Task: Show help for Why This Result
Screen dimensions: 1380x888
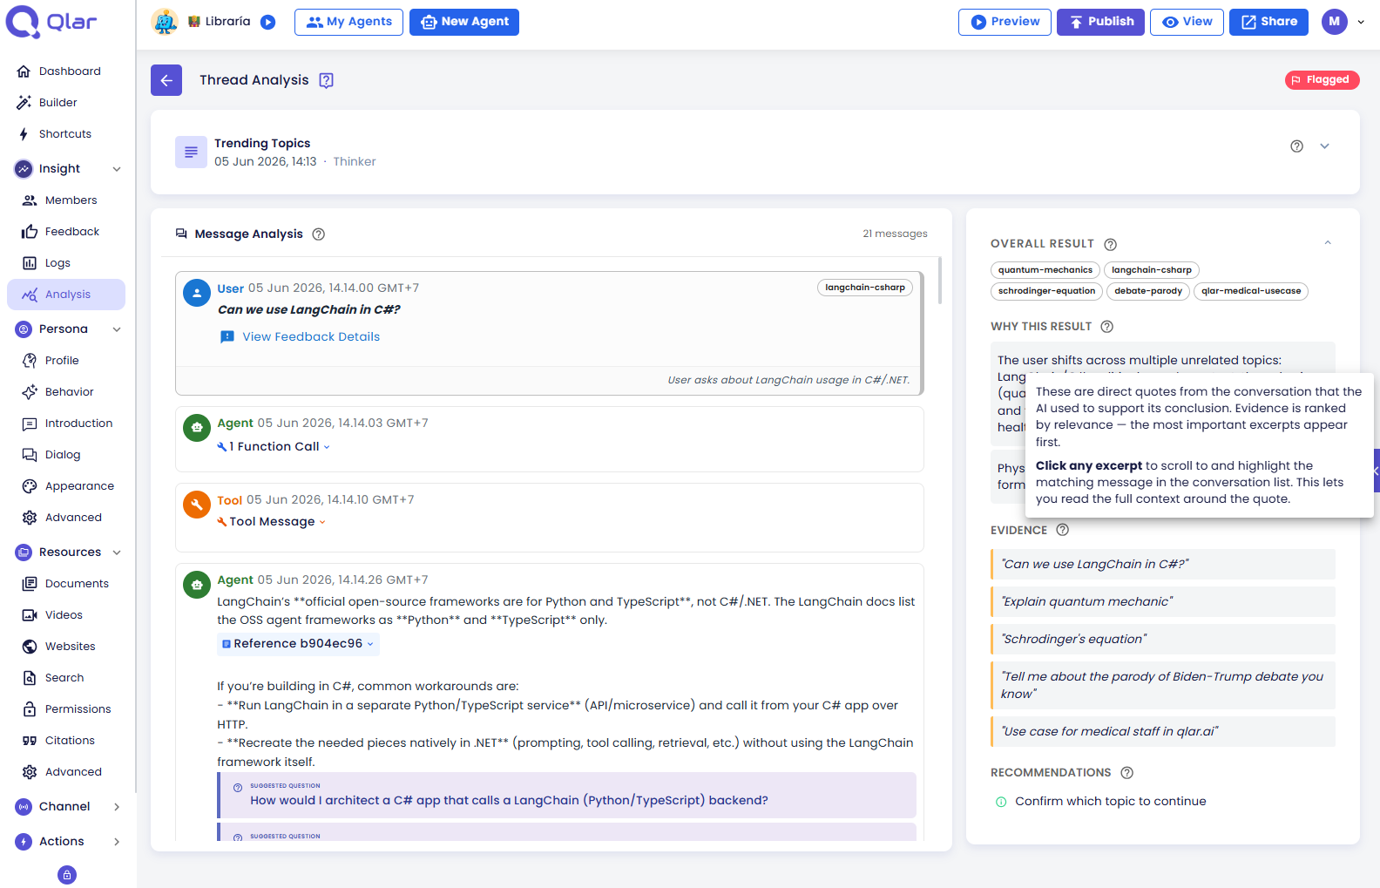Action: click(x=1107, y=327)
